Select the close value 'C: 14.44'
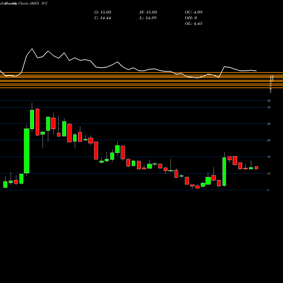 [x=102, y=18]
